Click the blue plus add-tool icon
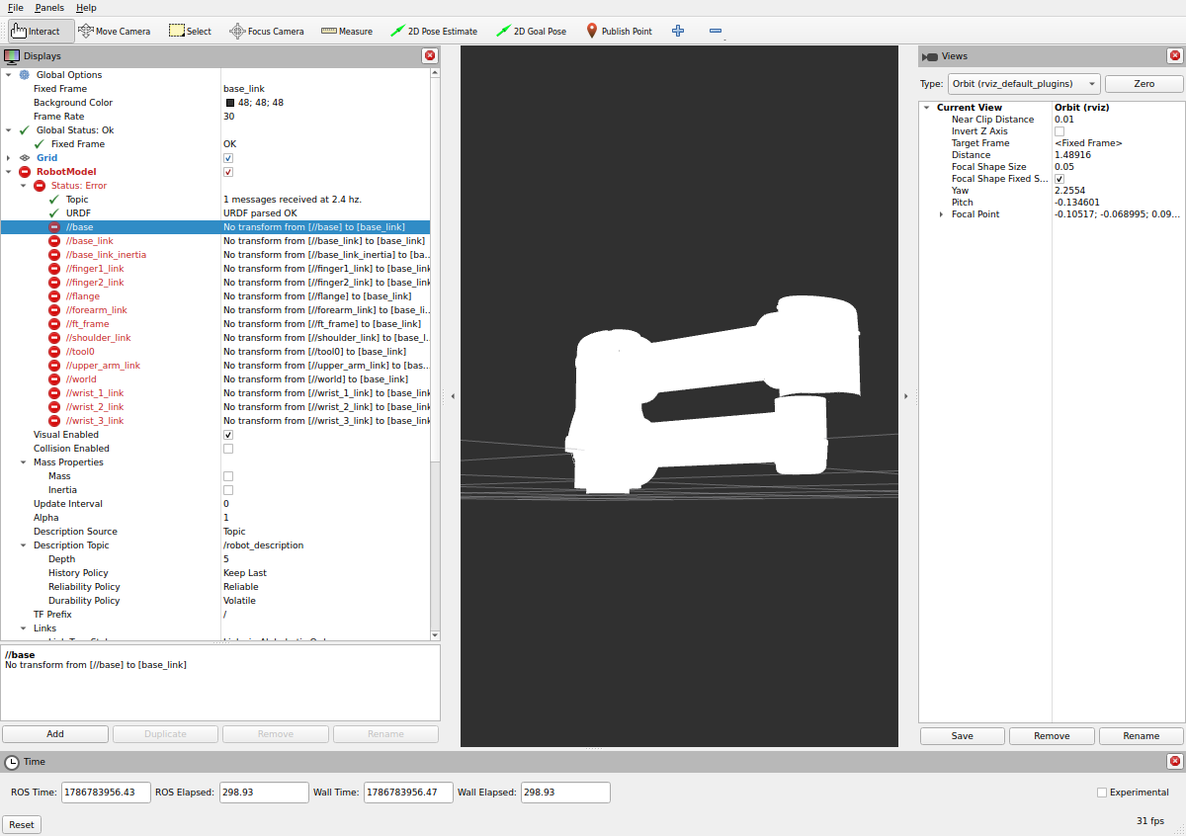 point(678,31)
